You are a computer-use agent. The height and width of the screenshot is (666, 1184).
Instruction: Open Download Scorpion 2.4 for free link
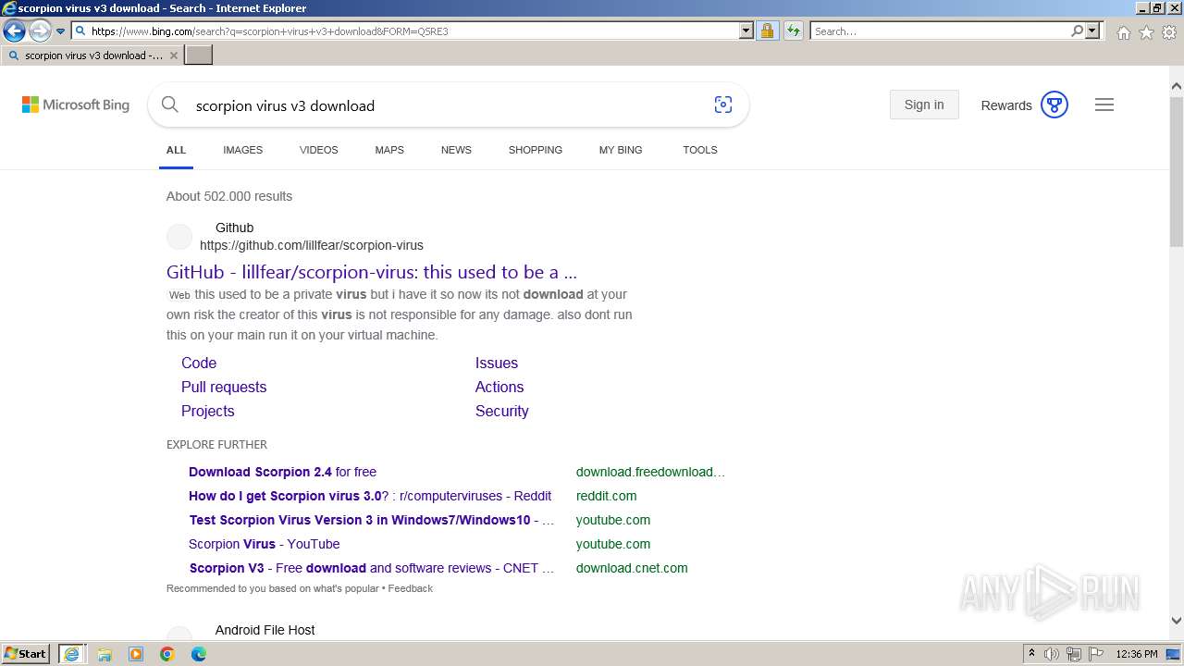282,472
